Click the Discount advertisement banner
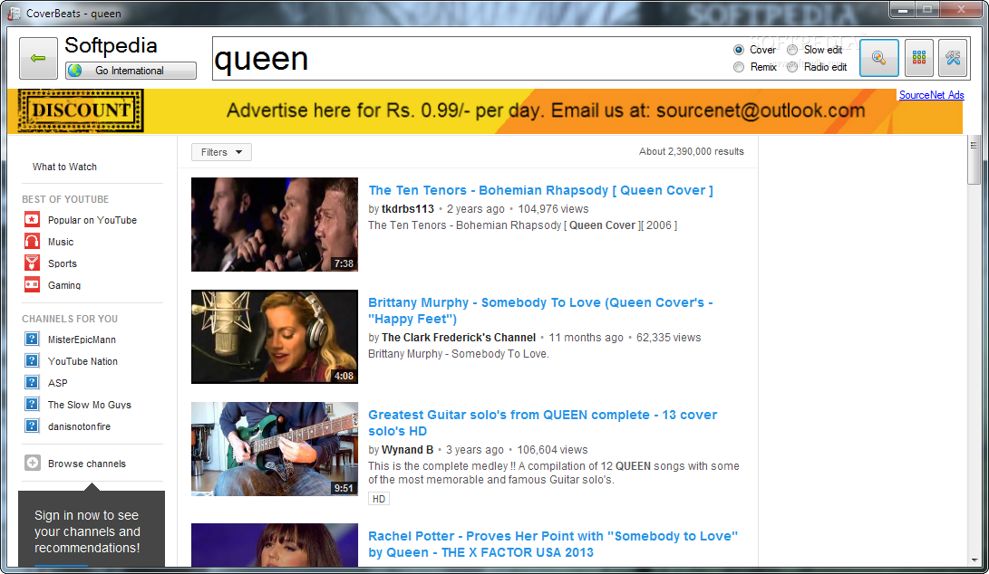The image size is (989, 574). click(485, 110)
